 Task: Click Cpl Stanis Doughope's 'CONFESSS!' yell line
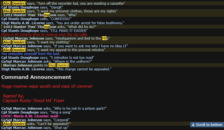click(x=37, y=19)
